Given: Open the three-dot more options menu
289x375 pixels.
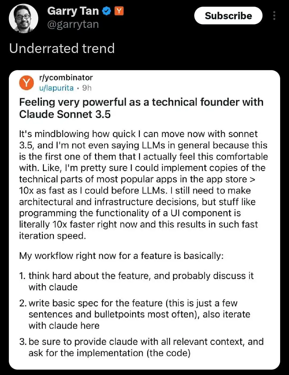Looking at the screenshot, I should click(274, 16).
